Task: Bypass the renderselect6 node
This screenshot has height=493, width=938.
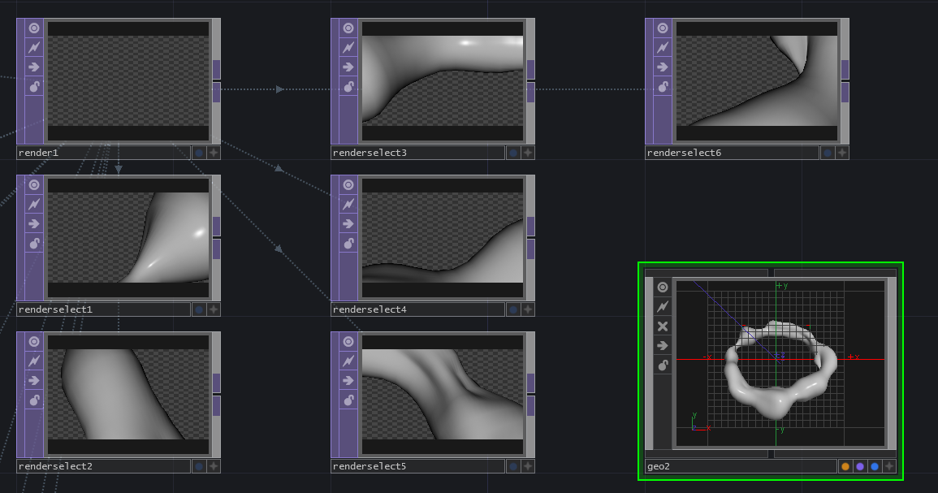Action: (x=663, y=67)
